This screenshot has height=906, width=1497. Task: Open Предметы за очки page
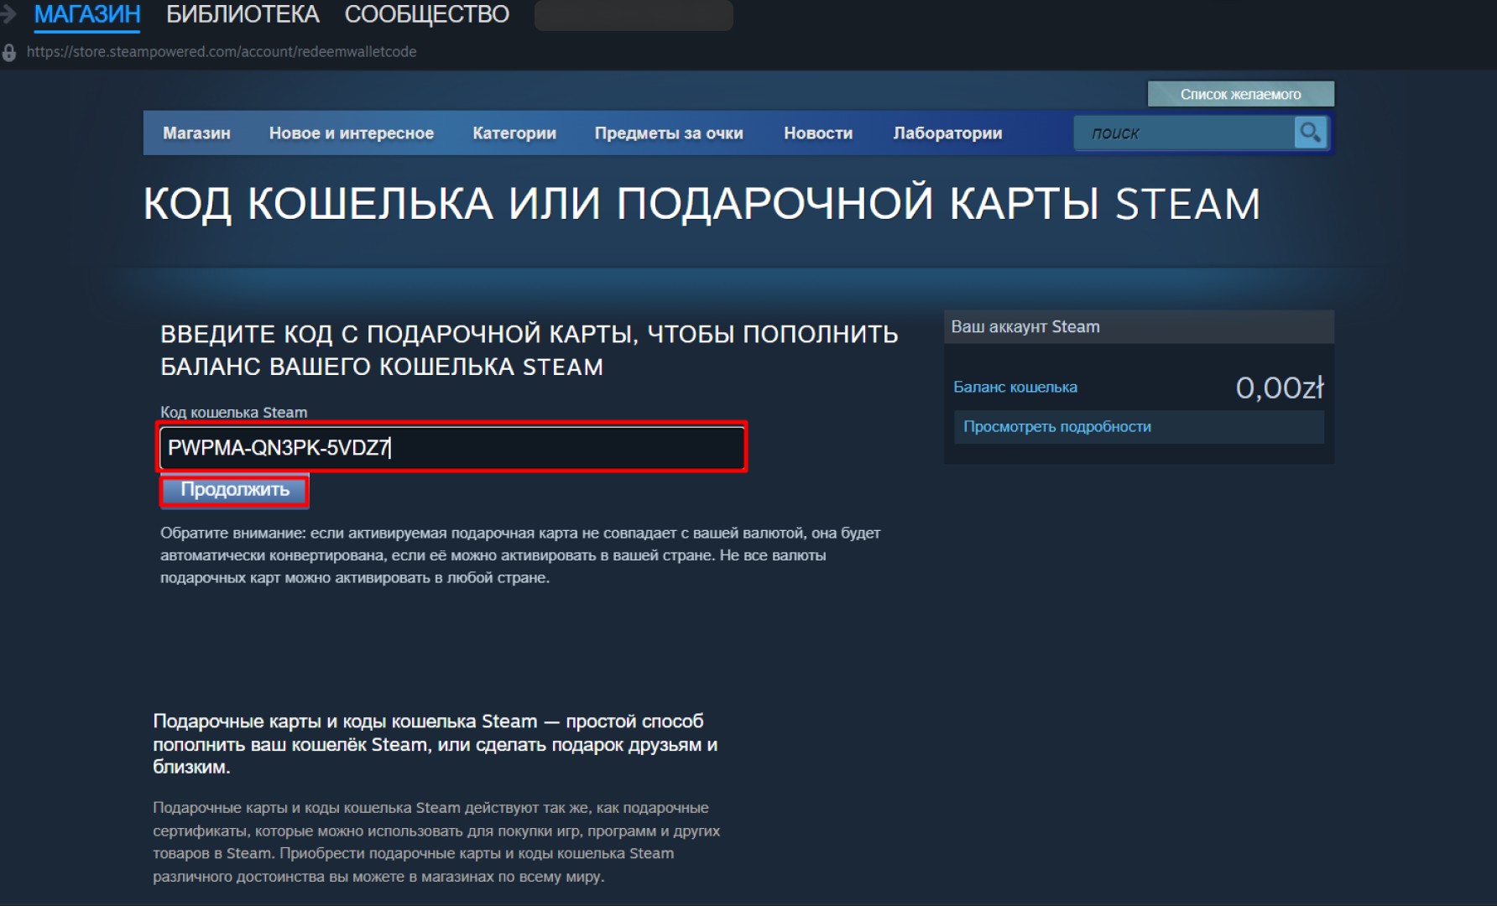[669, 133]
